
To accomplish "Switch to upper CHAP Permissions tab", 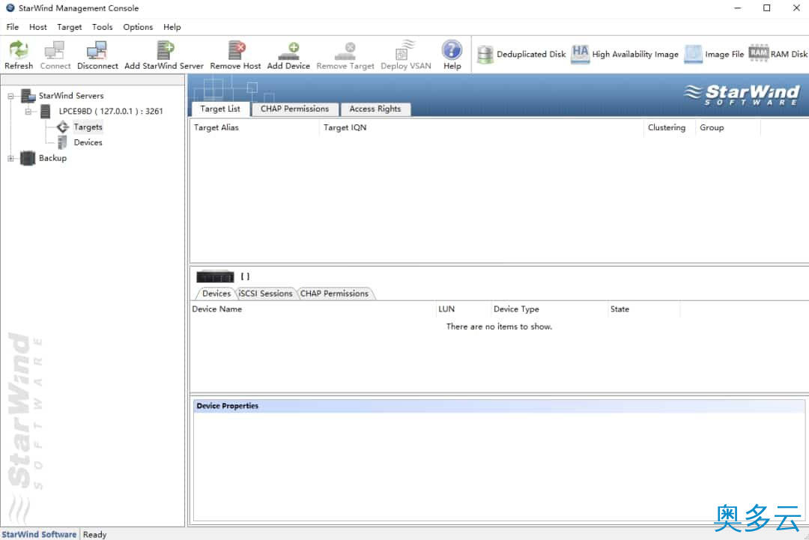I will click(294, 109).
